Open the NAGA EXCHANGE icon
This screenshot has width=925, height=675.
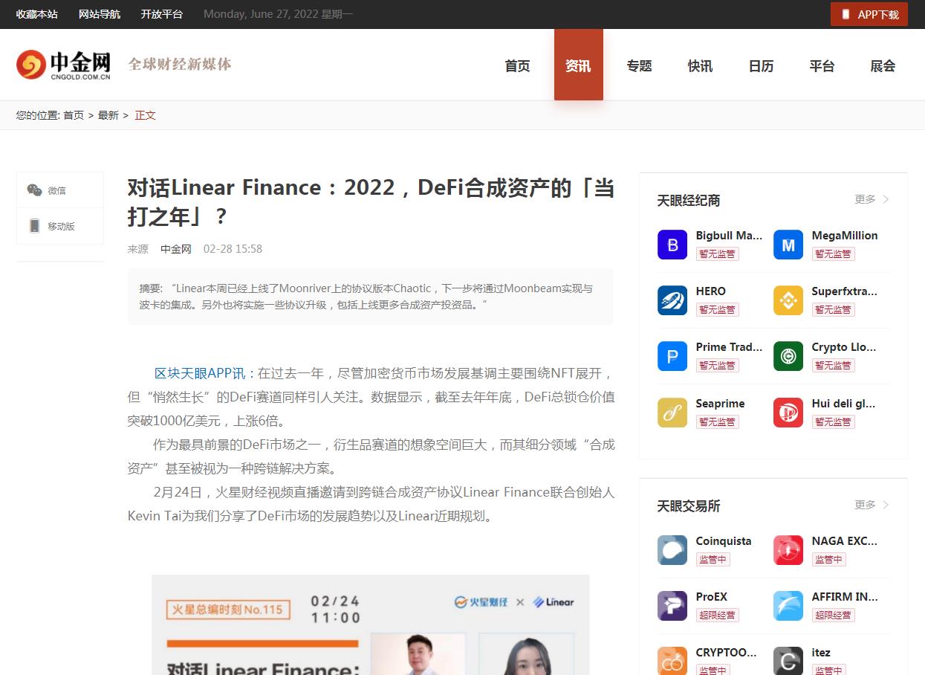point(788,550)
